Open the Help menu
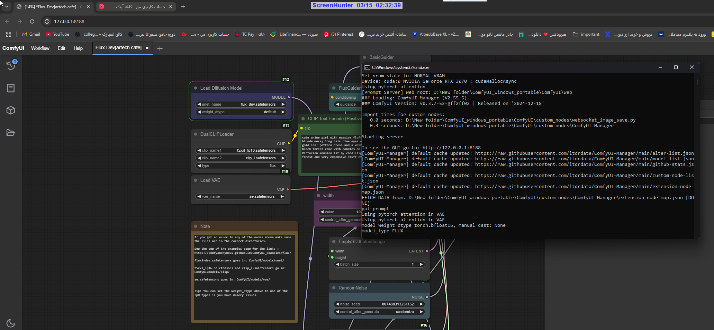The height and width of the screenshot is (330, 714). pyautogui.click(x=78, y=48)
